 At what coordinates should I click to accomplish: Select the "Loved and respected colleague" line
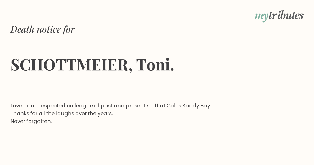[x=111, y=106]
